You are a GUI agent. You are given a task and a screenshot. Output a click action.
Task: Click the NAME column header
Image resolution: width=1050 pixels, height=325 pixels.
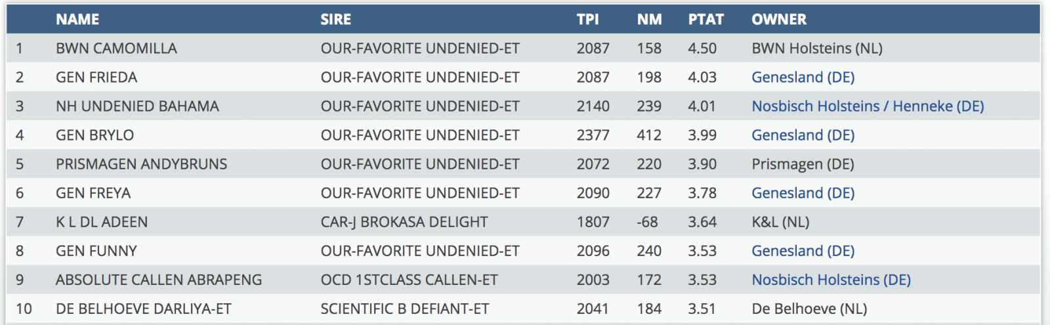tap(77, 20)
